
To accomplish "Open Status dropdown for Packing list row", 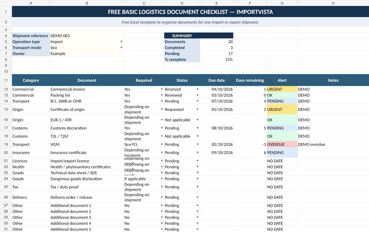I will point(198,95).
